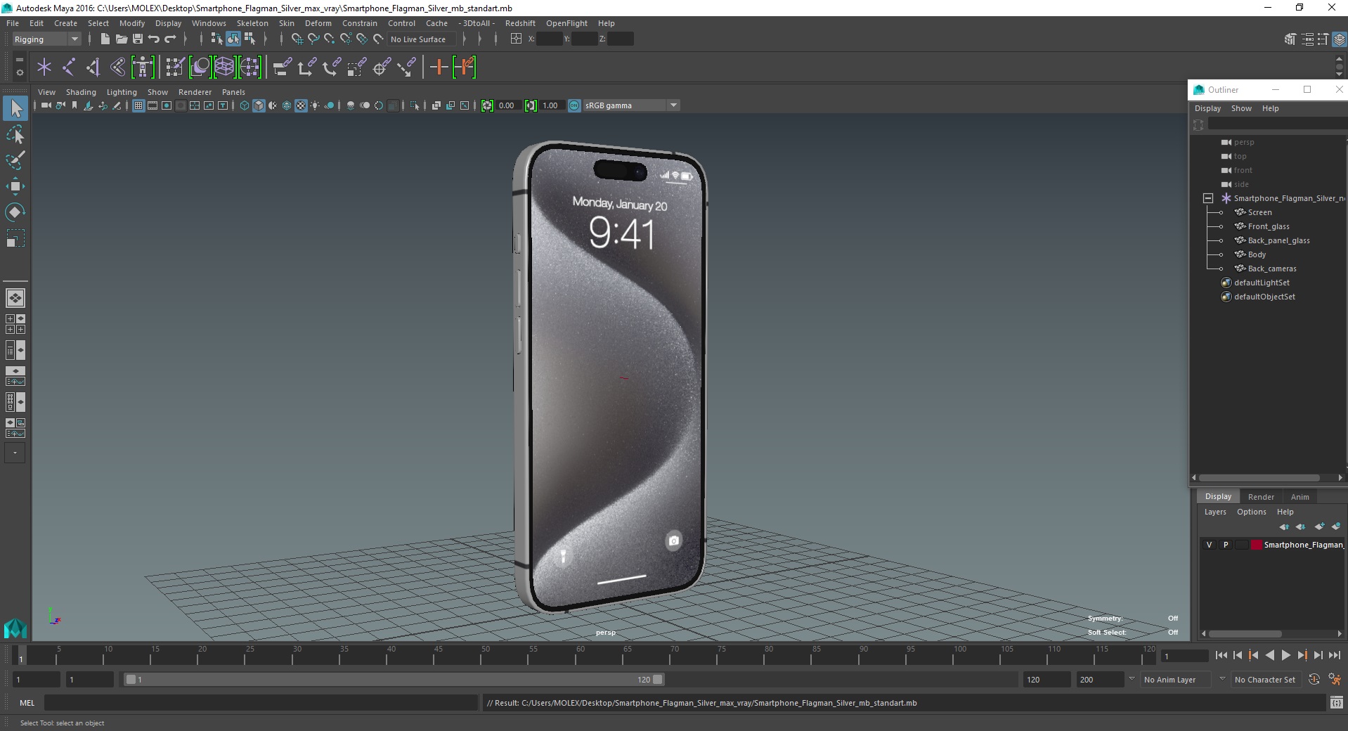Click the Lattice deformer shelf icon
The height and width of the screenshot is (731, 1348).
(x=224, y=67)
